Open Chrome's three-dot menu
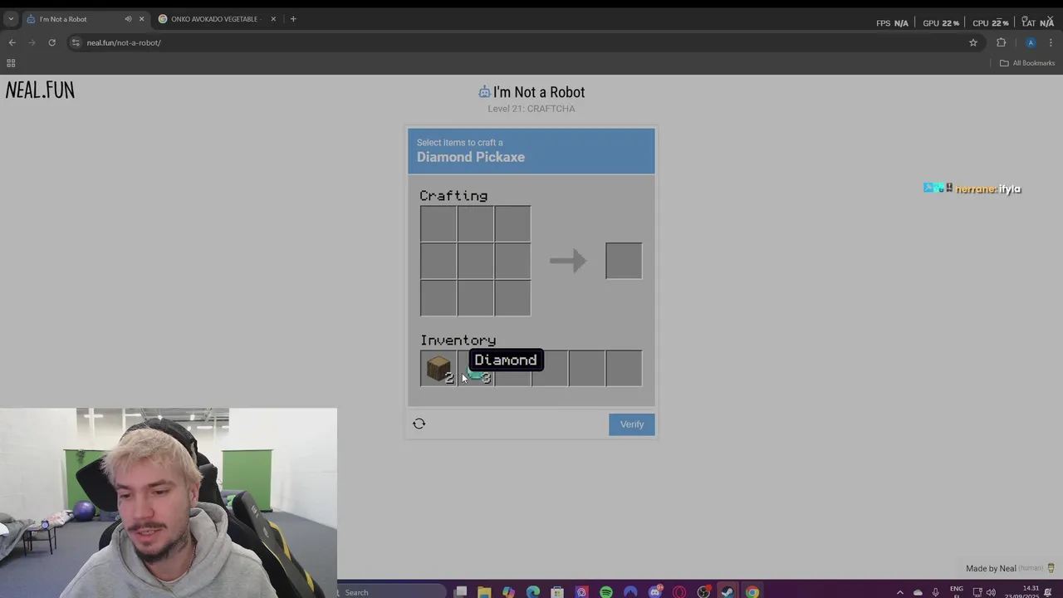Viewport: 1063px width, 598px height. pos(1051,42)
